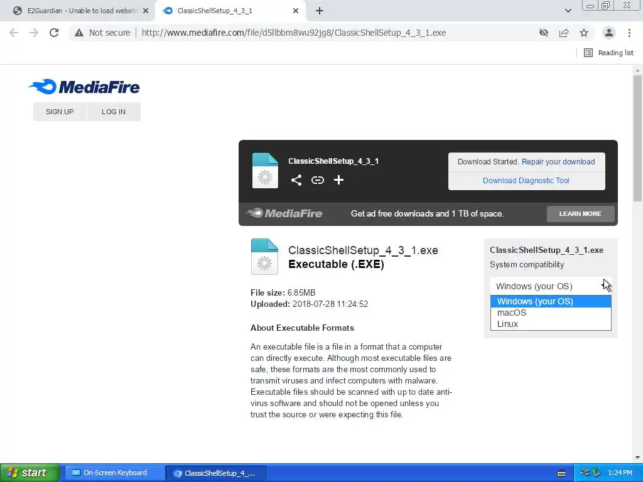Click the copy link chain icon
643x482 pixels.
click(x=317, y=180)
